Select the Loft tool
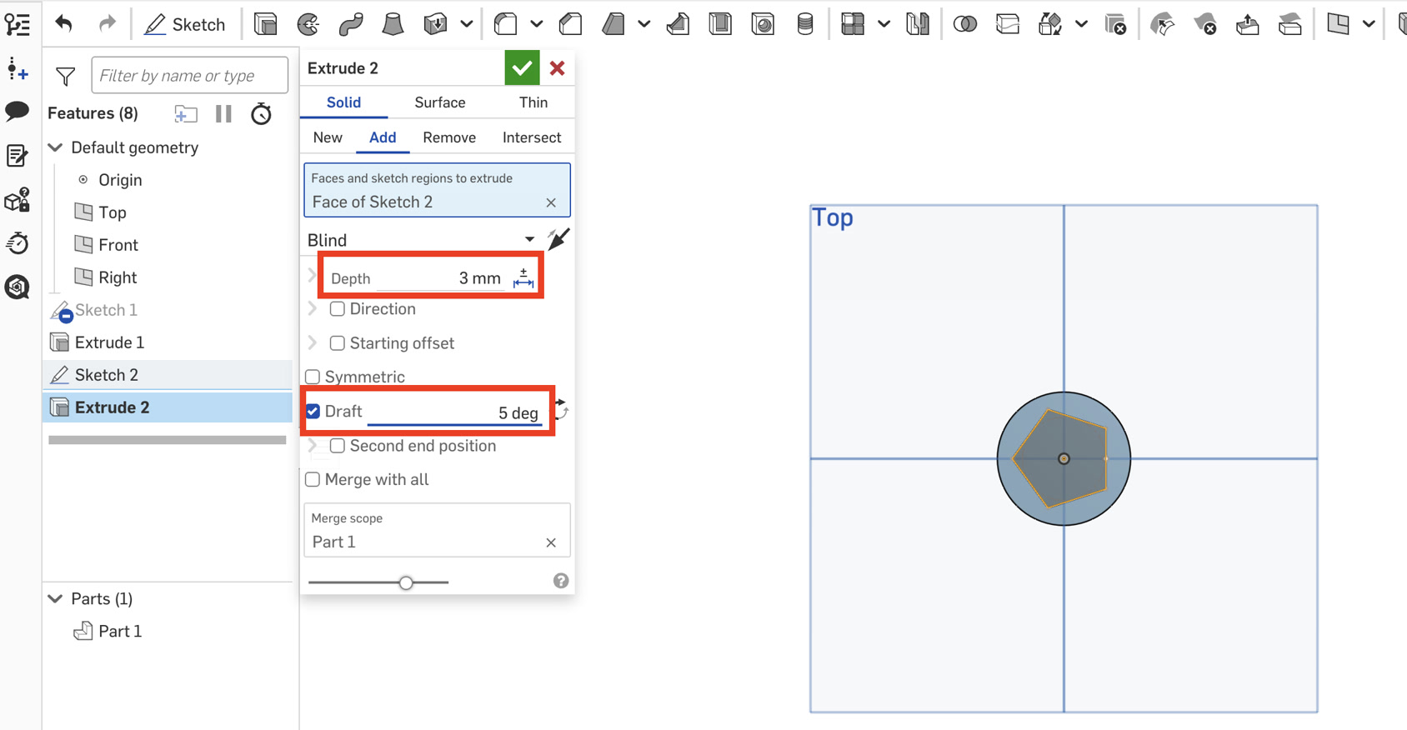1407x730 pixels. click(x=393, y=24)
